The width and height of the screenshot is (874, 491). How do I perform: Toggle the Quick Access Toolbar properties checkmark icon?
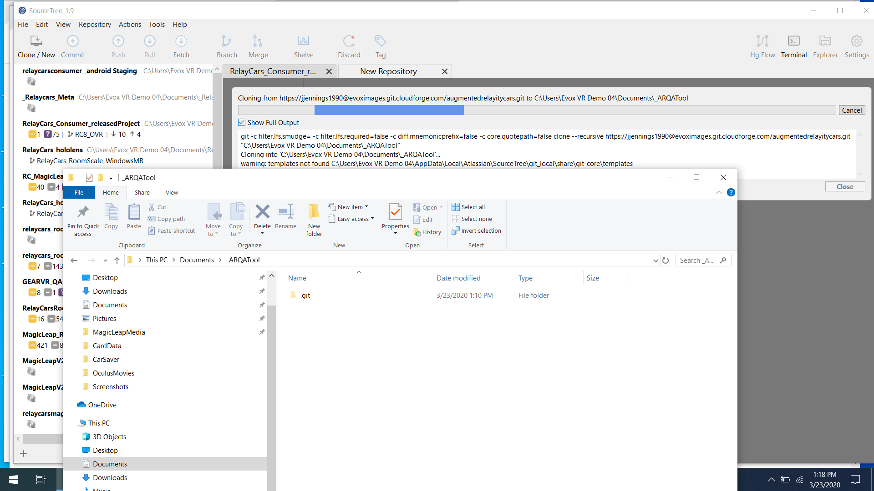pyautogui.click(x=89, y=177)
